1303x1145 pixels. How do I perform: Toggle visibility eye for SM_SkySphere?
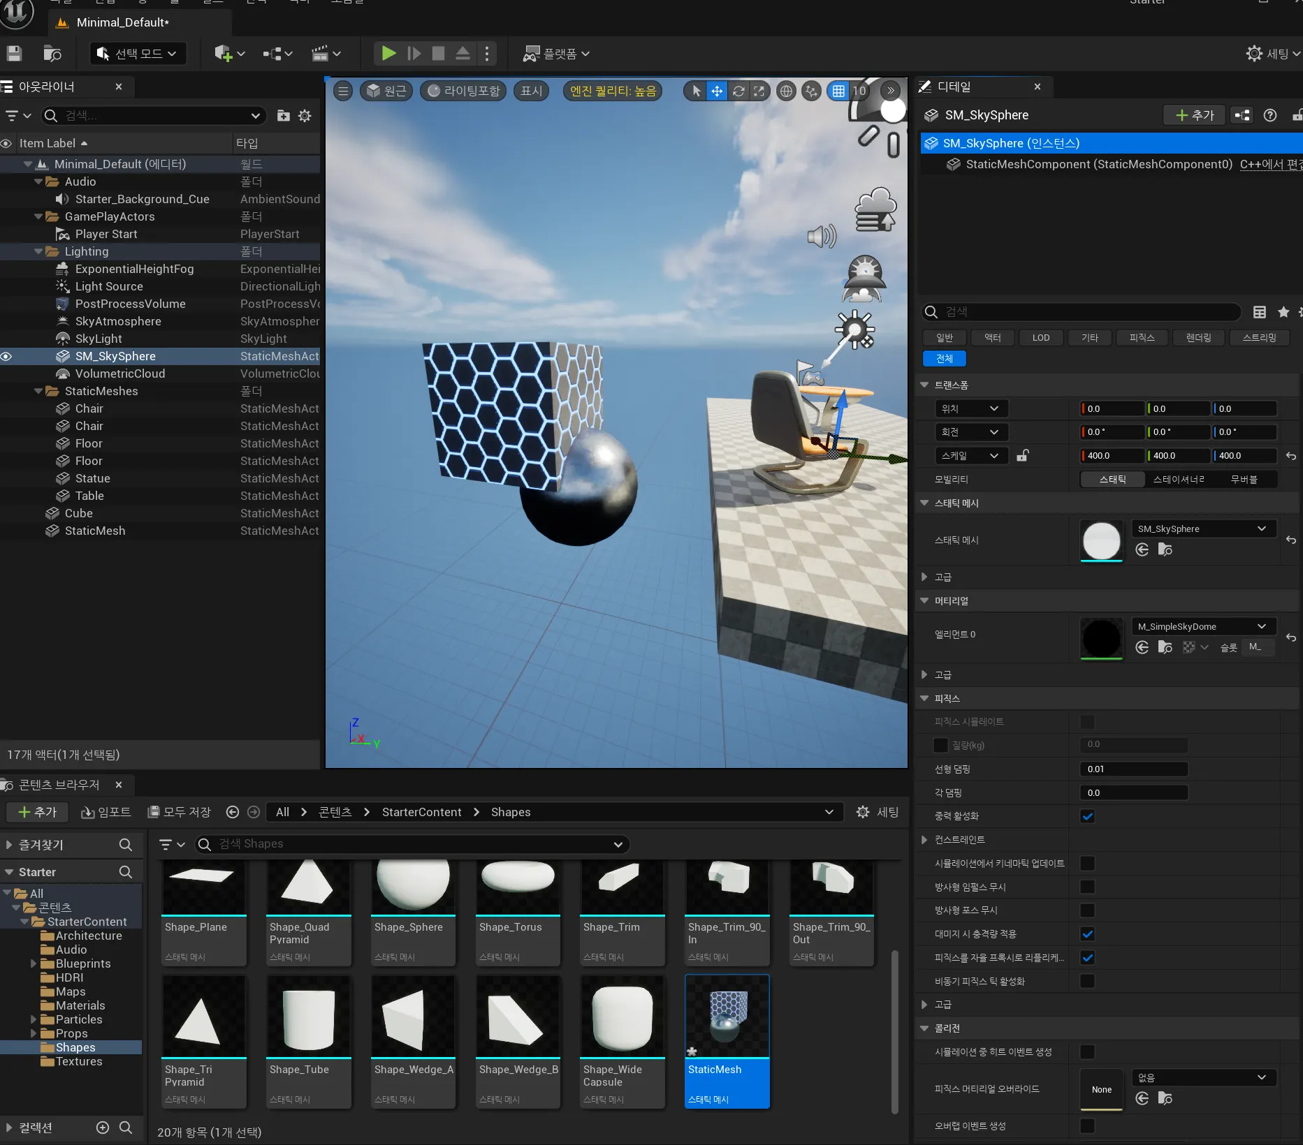tap(7, 357)
